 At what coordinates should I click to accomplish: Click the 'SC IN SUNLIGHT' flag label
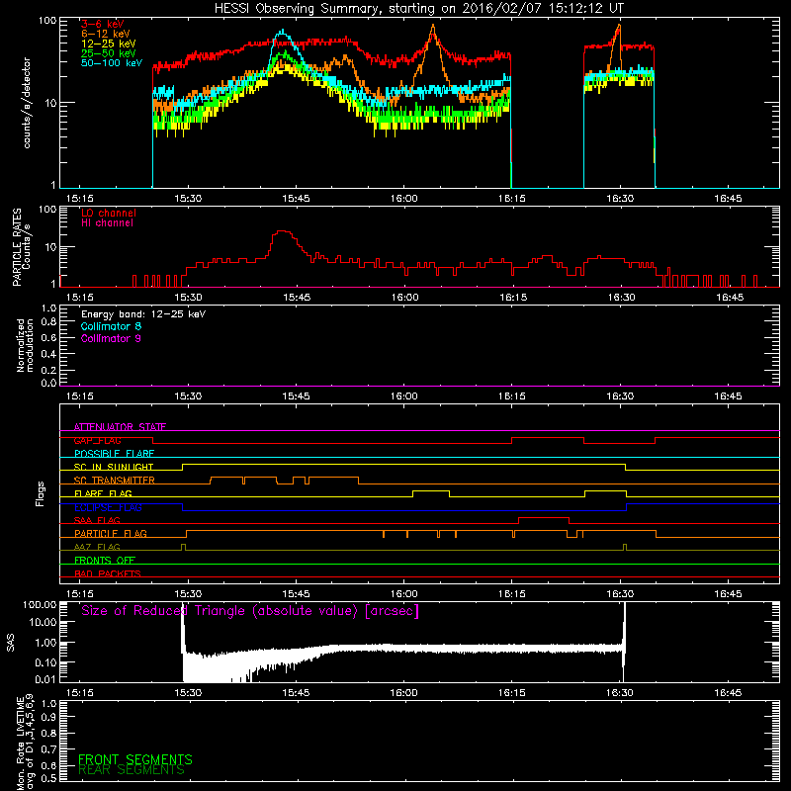point(114,467)
